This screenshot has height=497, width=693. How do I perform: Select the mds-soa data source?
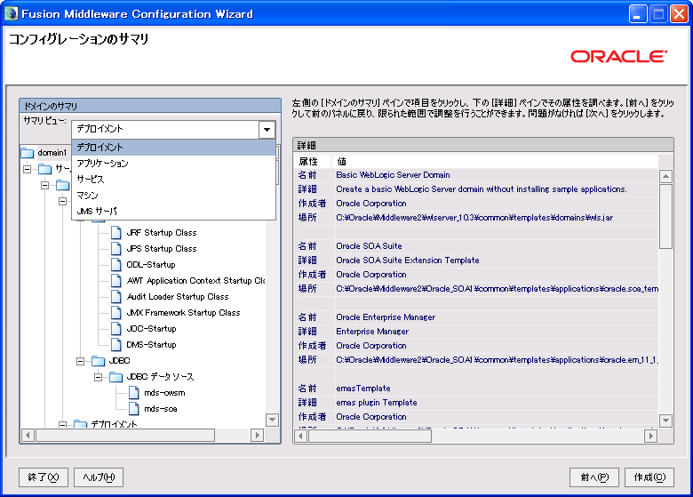(x=161, y=409)
